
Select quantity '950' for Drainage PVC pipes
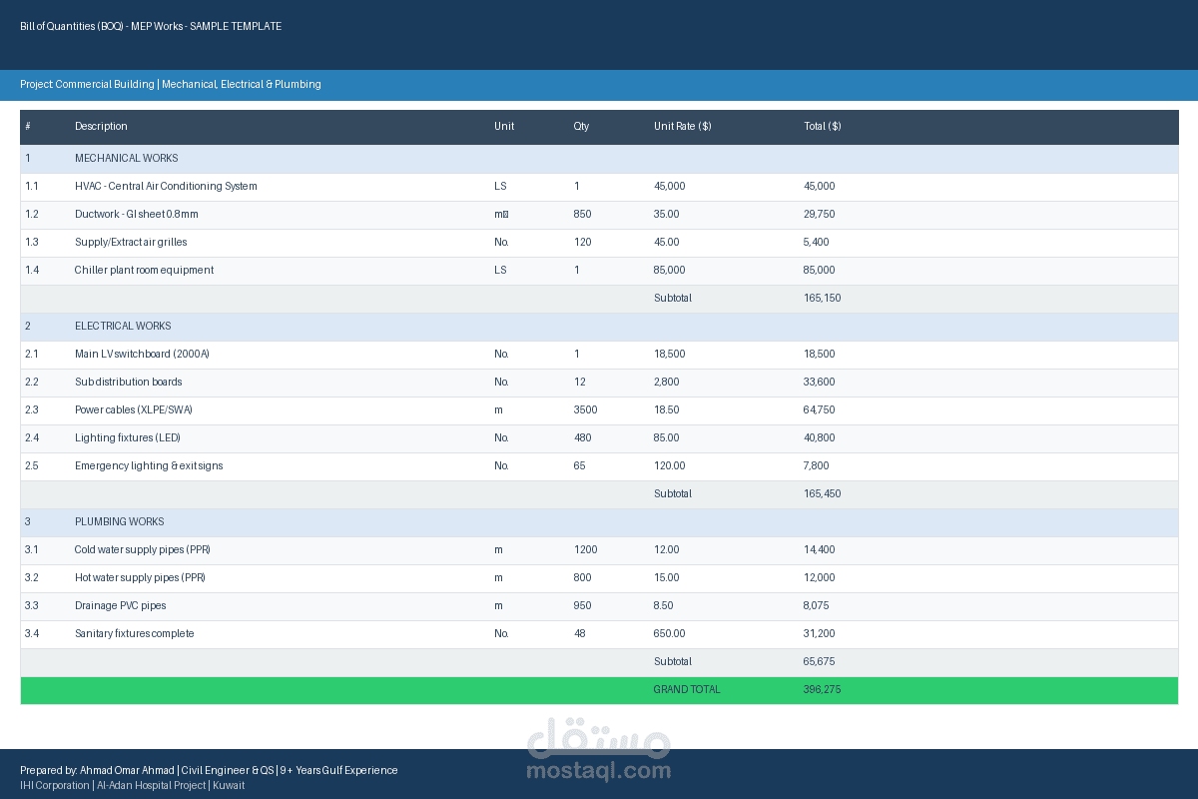[x=582, y=606]
